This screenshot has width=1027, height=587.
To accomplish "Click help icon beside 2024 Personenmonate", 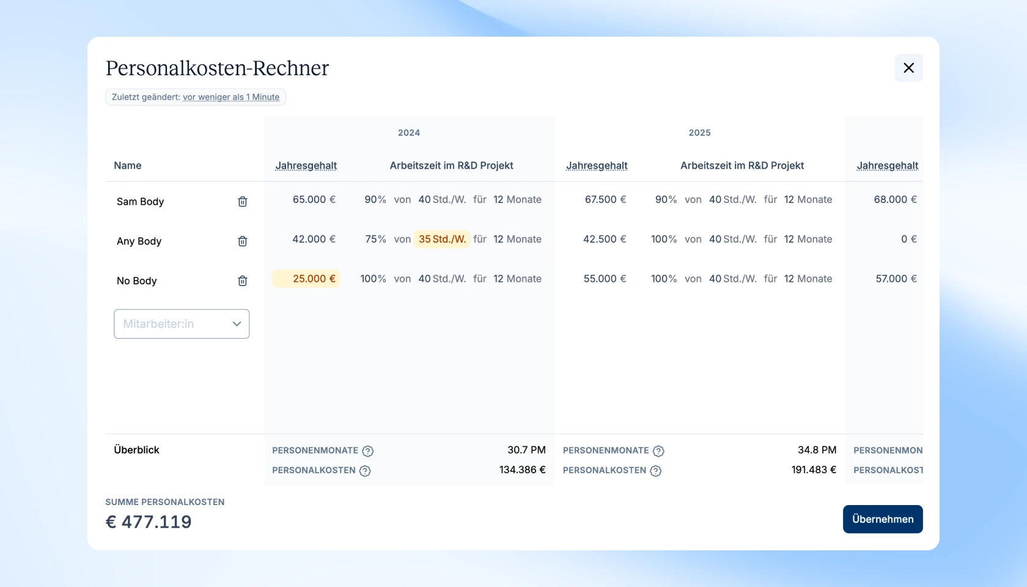I will 367,451.
